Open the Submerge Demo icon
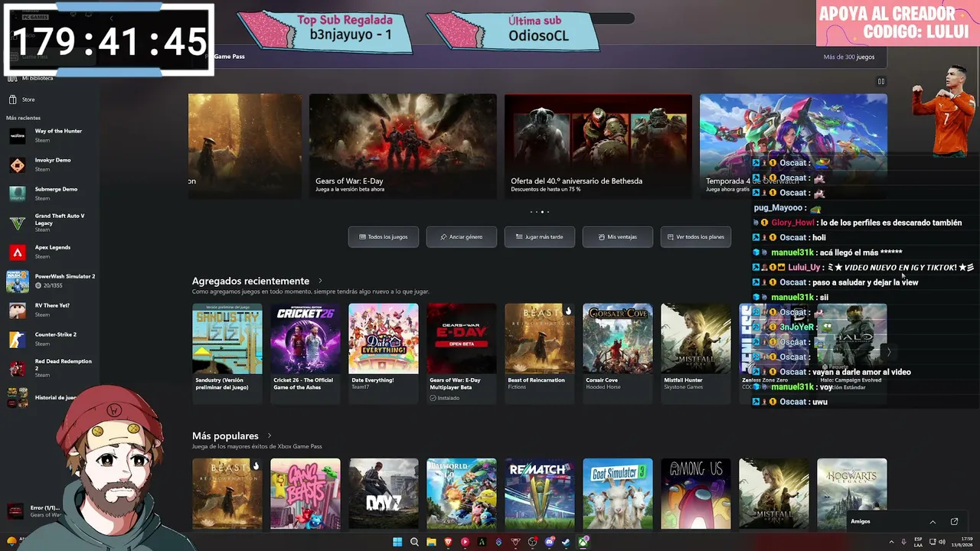This screenshot has height=551, width=980. click(x=17, y=194)
